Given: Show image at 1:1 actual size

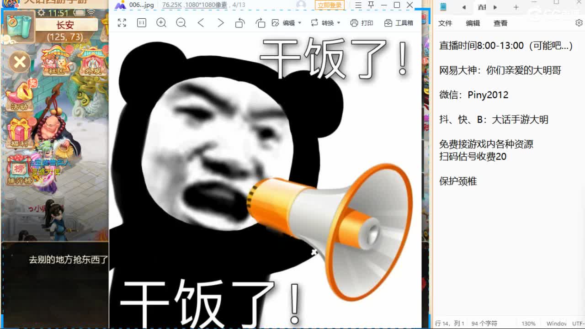Looking at the screenshot, I should [x=142, y=23].
